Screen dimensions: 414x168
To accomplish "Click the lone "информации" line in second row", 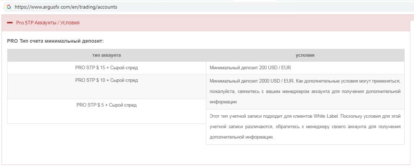I will (223, 102).
